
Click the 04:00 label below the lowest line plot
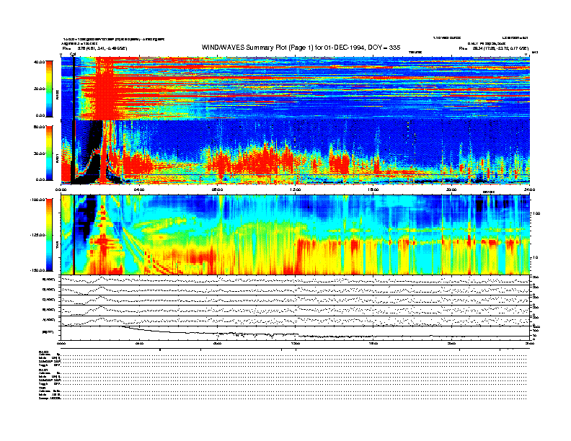(139, 343)
